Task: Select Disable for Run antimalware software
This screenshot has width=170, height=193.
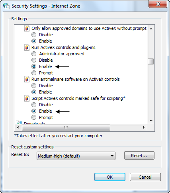Action: click(x=34, y=86)
